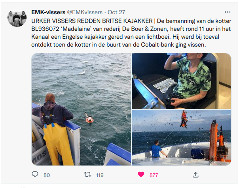This screenshot has width=239, height=188.
Task: Click the swimmer in the sea photo
Action: (89, 118)
